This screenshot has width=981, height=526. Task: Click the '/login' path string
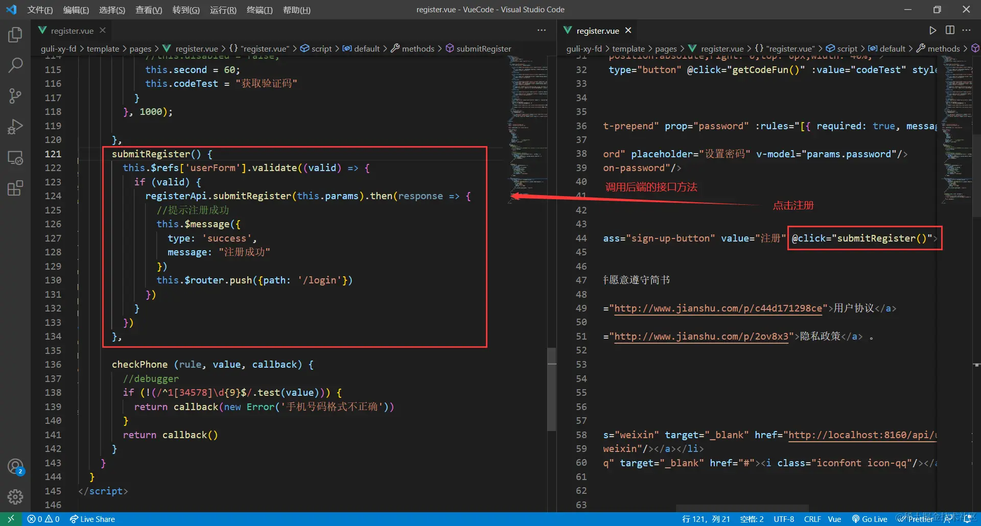pos(320,280)
